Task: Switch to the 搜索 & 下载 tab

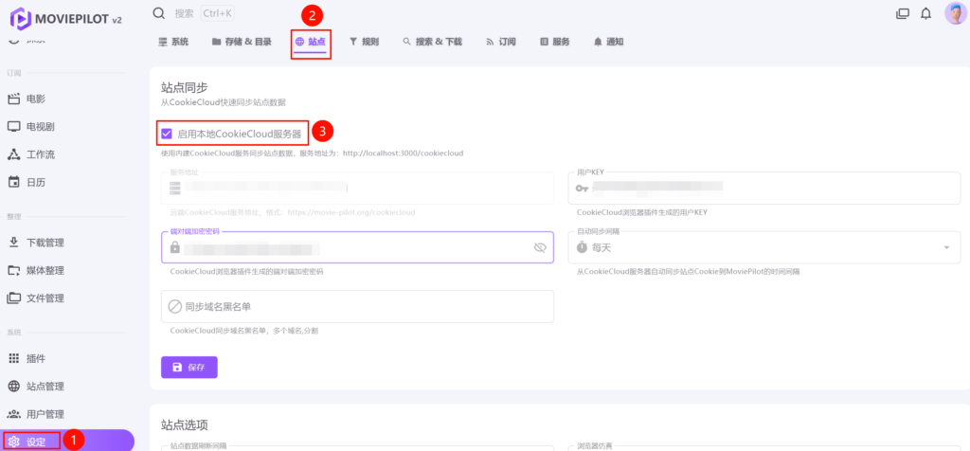Action: click(x=432, y=42)
